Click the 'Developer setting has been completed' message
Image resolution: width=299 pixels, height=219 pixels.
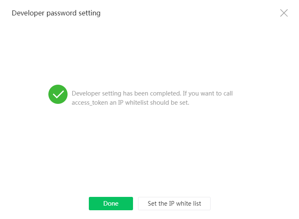pos(126,93)
